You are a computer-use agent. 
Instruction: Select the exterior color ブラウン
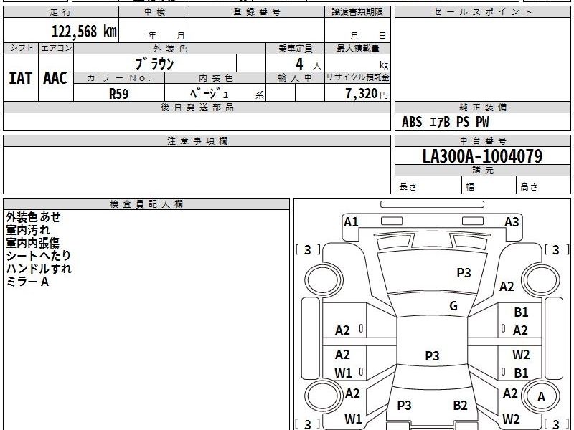pos(154,64)
